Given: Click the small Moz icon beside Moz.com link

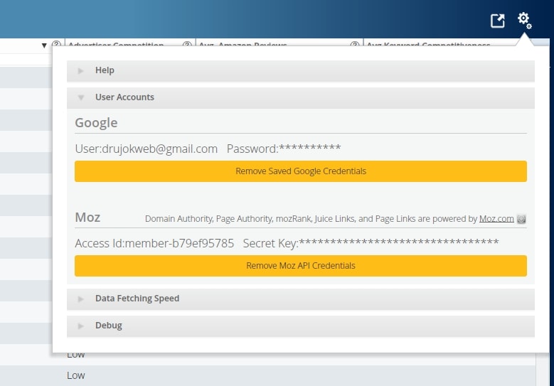Looking at the screenshot, I should [521, 219].
